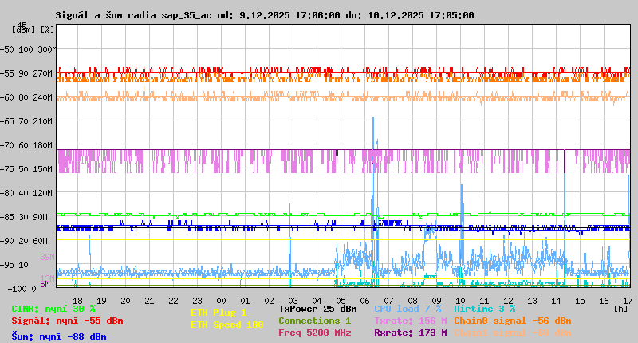Image resolution: width=638 pixels, height=343 pixels.
Task: Click the yellow horizontal ETH Speed line
Action: tap(239, 240)
